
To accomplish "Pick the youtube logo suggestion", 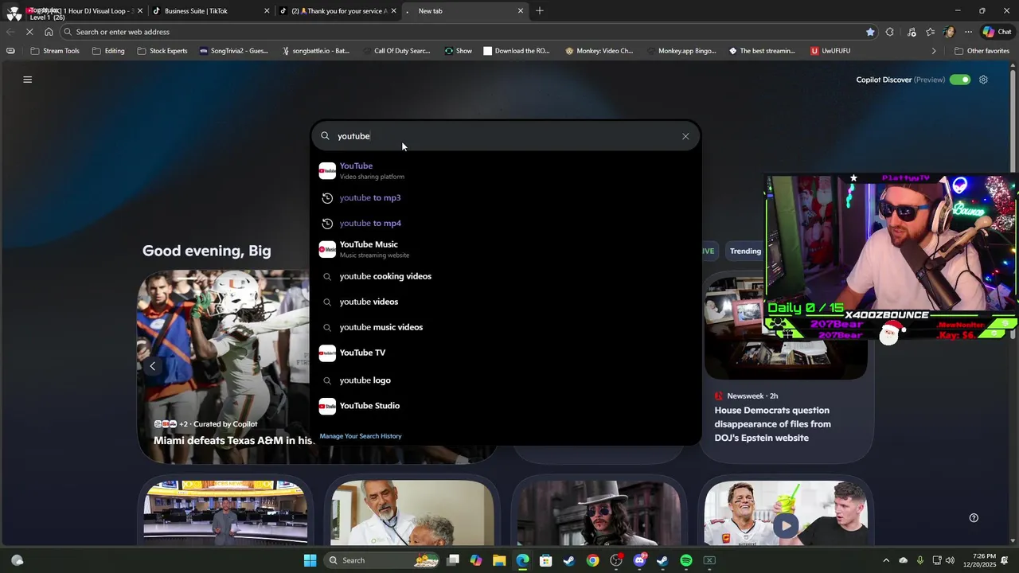I will pyautogui.click(x=506, y=380).
